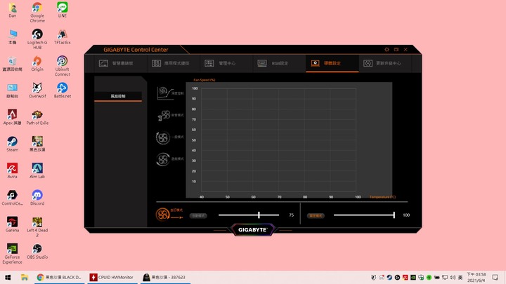Screen dimensions: 506x284
Task: Open the Origin desktop shortcut
Action: pos(37,63)
